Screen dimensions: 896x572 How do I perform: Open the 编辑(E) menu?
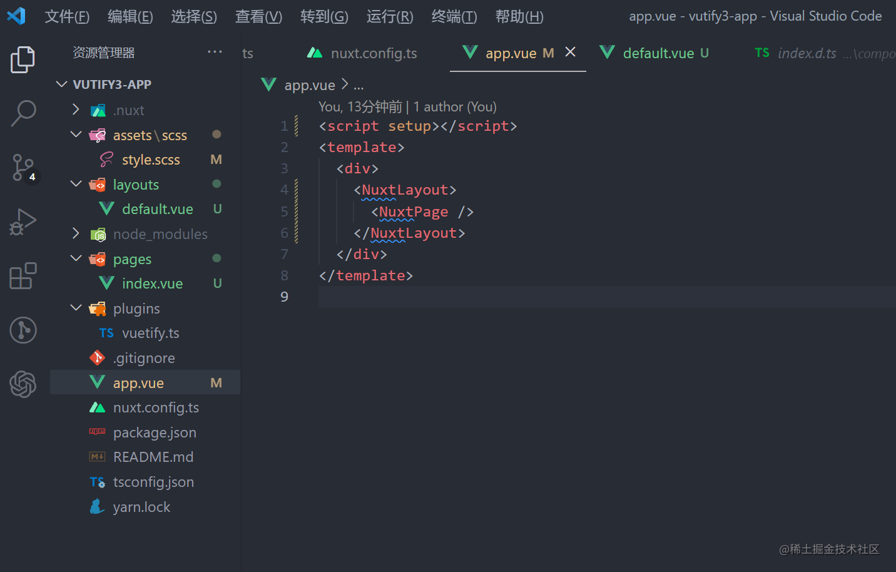tap(130, 16)
